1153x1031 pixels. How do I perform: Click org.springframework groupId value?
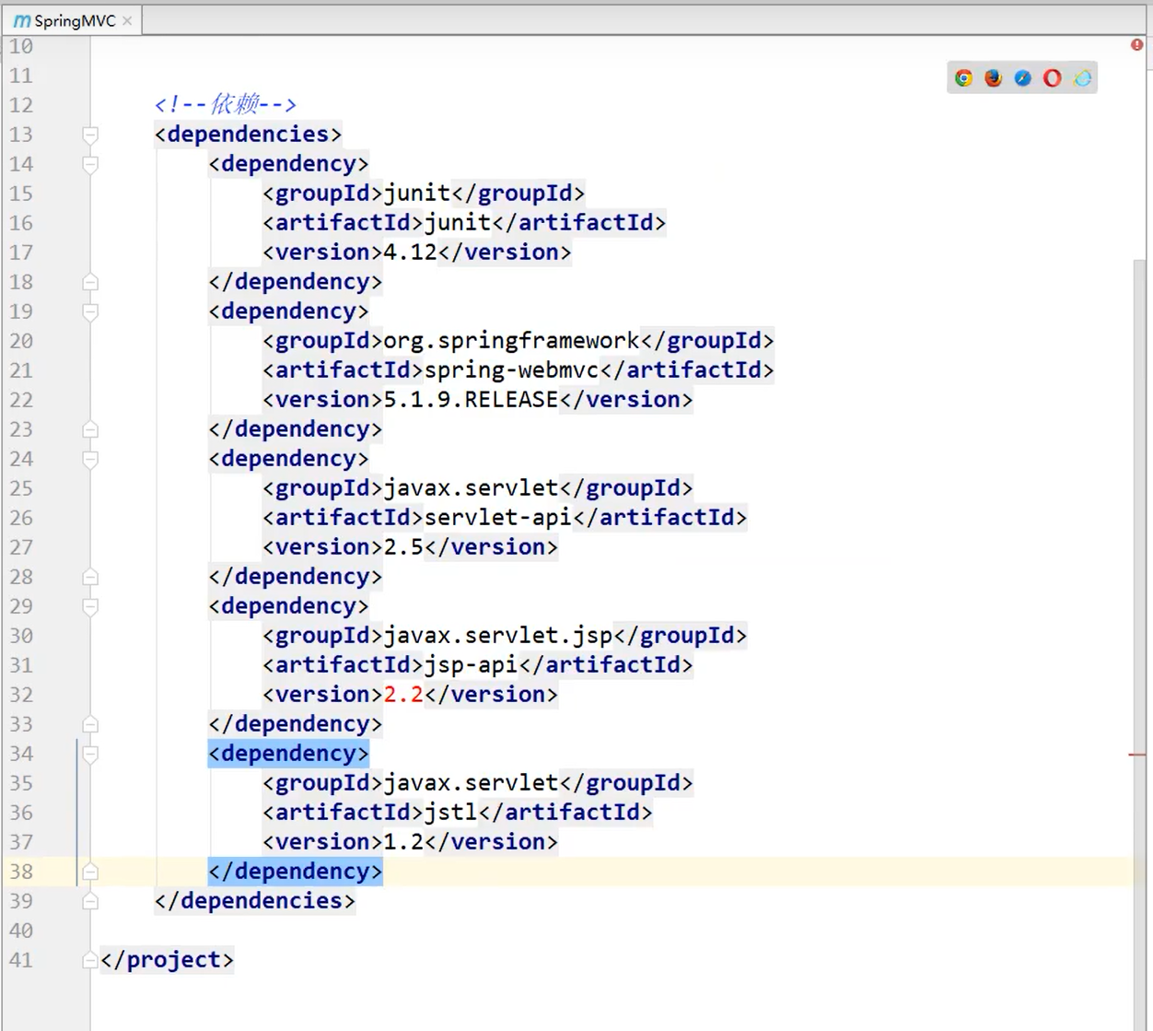(x=511, y=341)
